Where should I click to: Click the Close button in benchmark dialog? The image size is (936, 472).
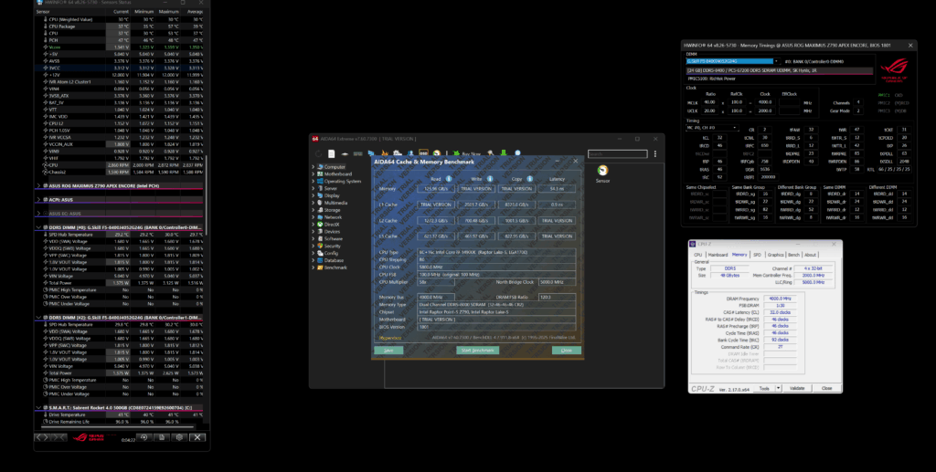coord(566,351)
